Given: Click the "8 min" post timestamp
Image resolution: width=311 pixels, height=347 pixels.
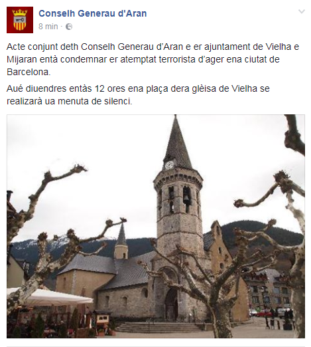Looking at the screenshot, I should [48, 27].
